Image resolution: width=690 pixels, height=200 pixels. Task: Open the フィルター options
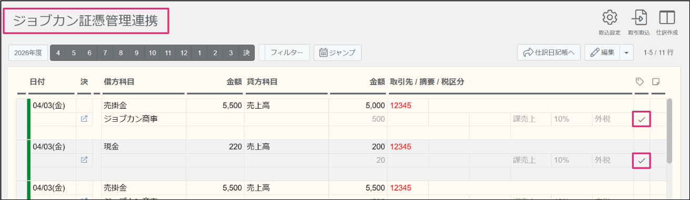(x=287, y=52)
